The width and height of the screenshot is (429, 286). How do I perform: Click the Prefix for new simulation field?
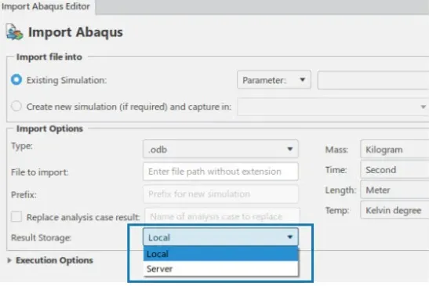pyautogui.click(x=220, y=194)
